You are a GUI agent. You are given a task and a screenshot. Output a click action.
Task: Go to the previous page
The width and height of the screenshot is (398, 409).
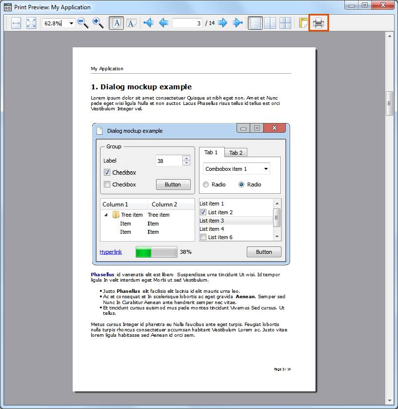point(164,23)
